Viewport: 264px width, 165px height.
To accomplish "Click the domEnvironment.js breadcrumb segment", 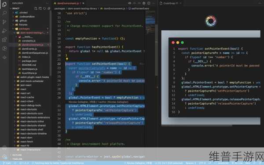I will pyautogui.click(x=113, y=8).
